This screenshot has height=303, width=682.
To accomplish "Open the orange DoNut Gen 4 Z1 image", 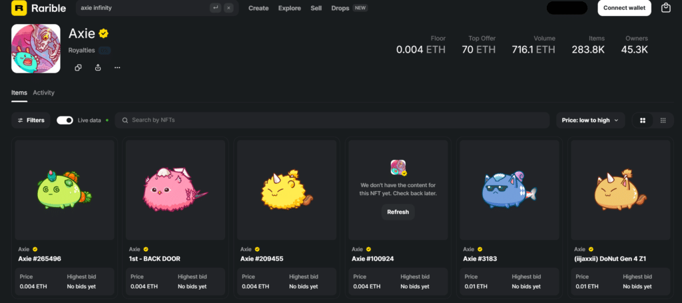I will (x=621, y=190).
